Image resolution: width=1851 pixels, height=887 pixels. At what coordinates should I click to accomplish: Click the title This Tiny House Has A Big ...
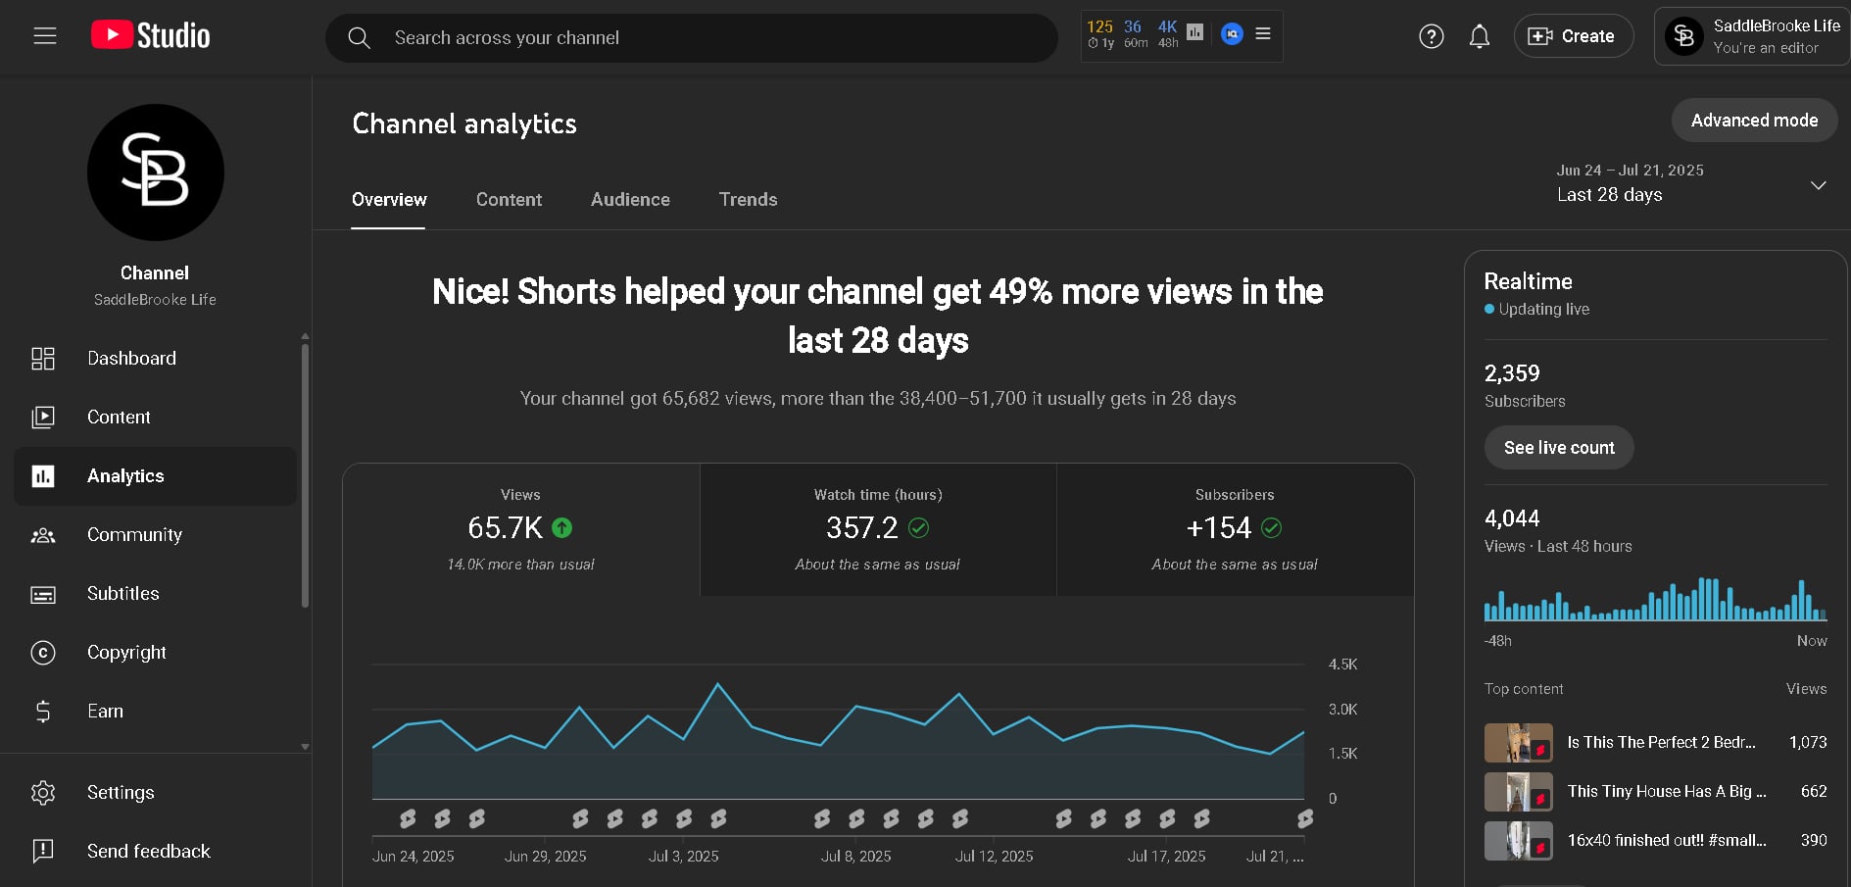[x=1667, y=792]
